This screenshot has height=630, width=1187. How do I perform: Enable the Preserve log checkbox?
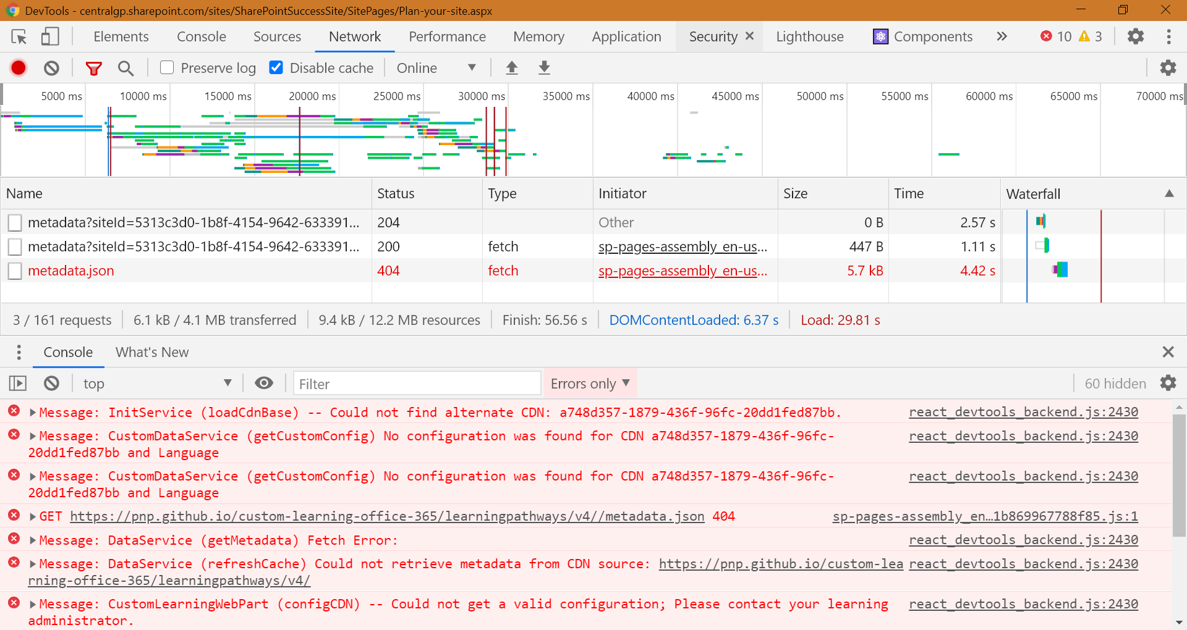tap(166, 68)
